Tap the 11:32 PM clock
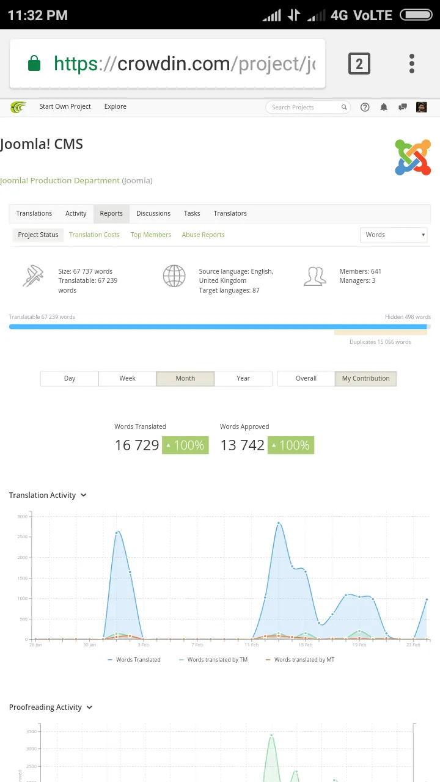The image size is (440, 782). click(x=38, y=15)
